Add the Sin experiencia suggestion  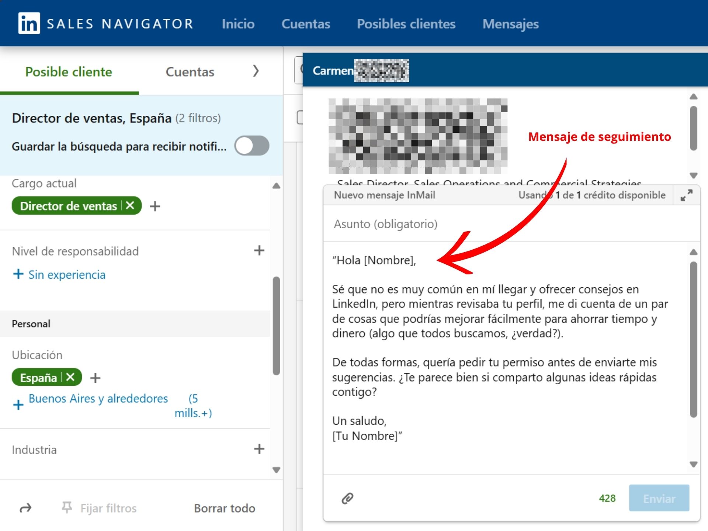pos(59,274)
